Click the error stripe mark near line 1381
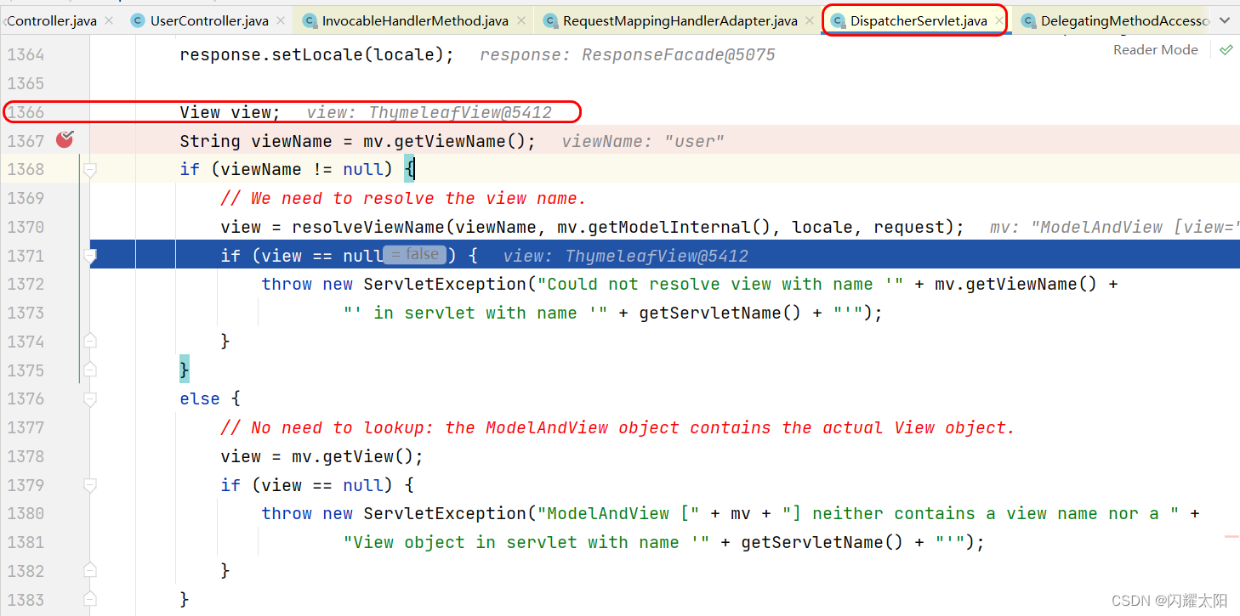Screen dimensions: 1240x616 [1231, 536]
